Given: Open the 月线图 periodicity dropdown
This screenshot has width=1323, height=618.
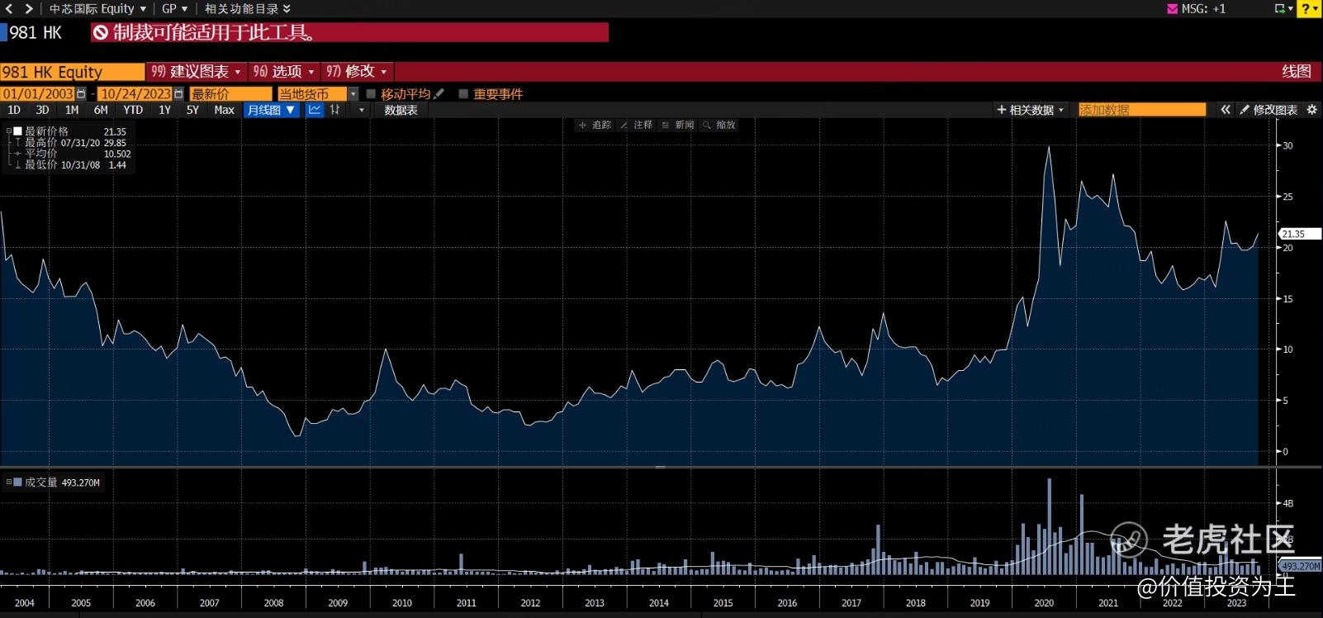Looking at the screenshot, I should (x=271, y=110).
